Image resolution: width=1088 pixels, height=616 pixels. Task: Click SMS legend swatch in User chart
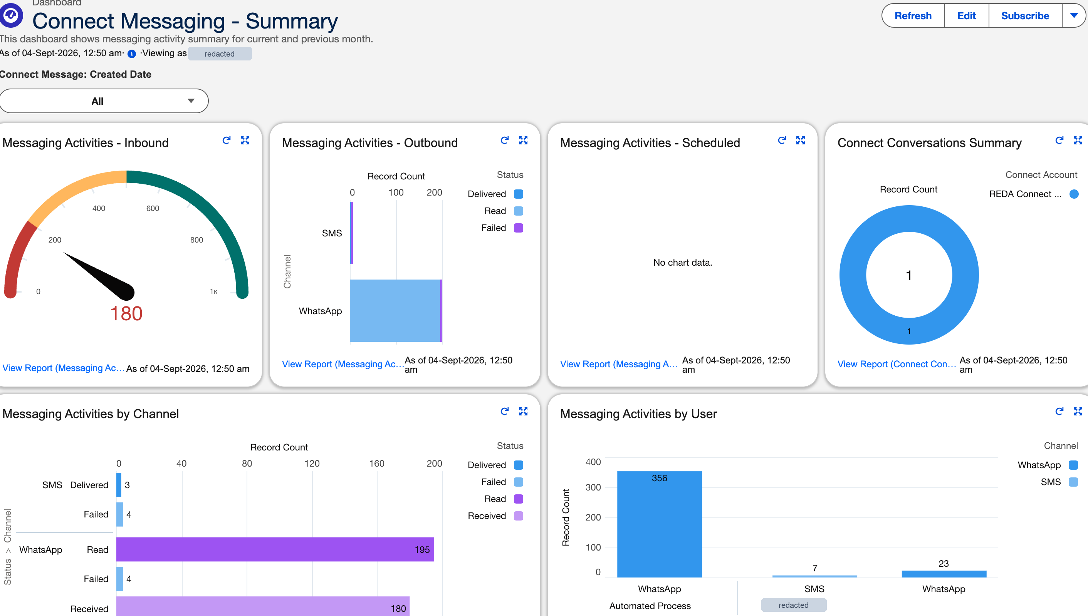[x=1073, y=482]
